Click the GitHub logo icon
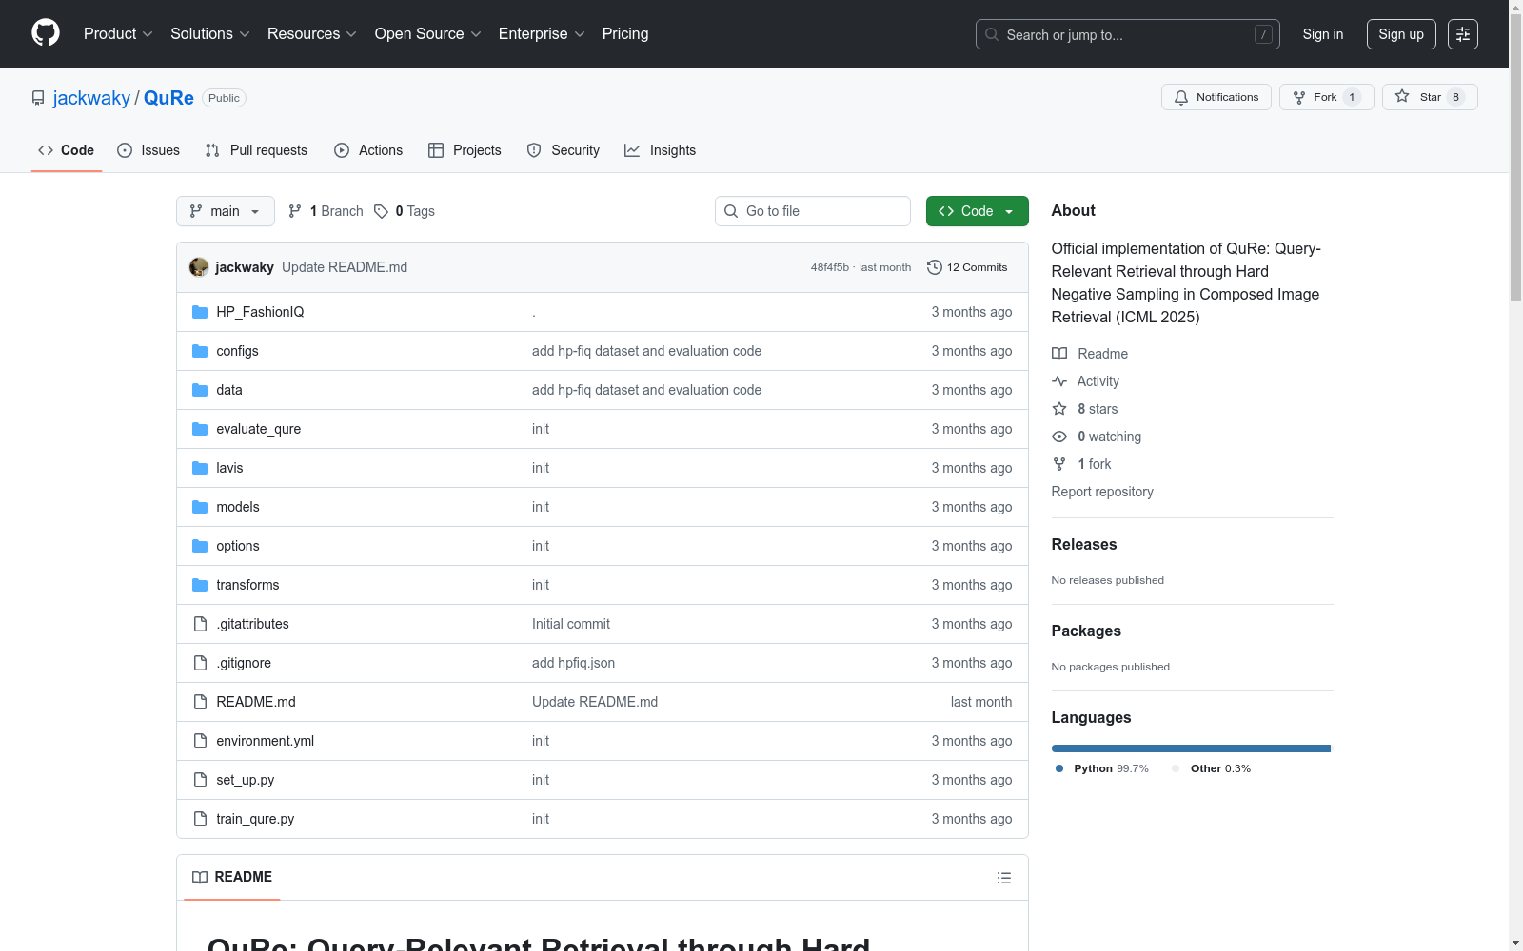Viewport: 1523px width, 951px height. pyautogui.click(x=46, y=33)
